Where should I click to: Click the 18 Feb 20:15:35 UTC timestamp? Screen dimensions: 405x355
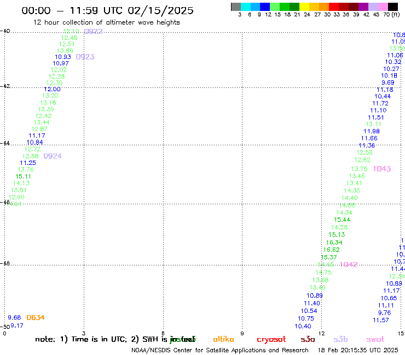358,350
